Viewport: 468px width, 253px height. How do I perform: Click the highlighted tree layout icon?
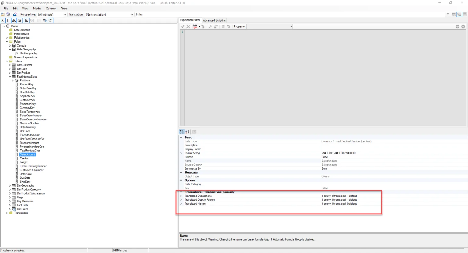coord(459,14)
